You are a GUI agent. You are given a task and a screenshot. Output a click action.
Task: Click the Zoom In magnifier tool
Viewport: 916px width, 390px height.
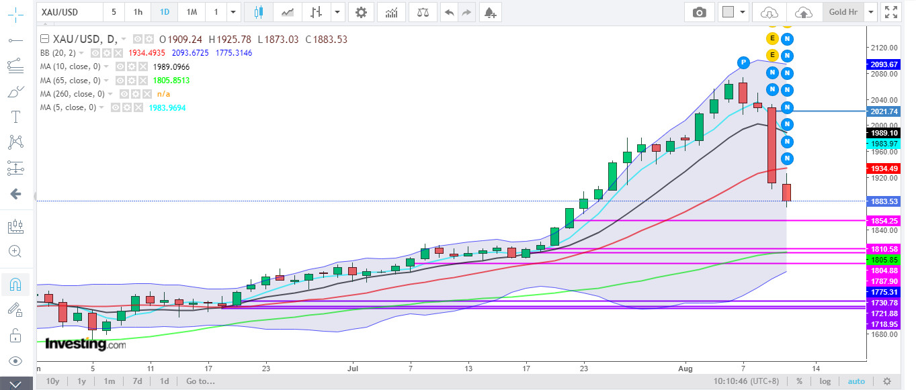pos(15,251)
